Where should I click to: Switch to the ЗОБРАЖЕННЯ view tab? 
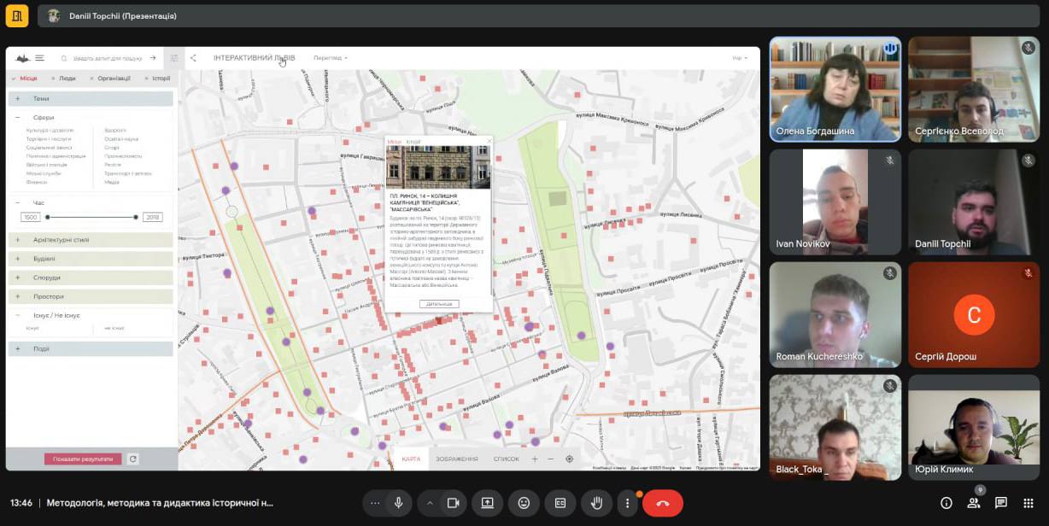pyautogui.click(x=456, y=459)
